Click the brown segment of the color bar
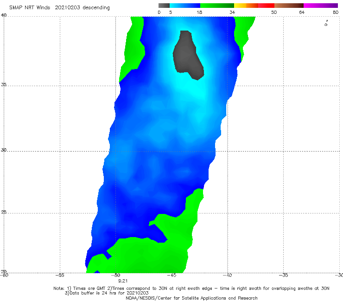The height and width of the screenshot is (301, 343). (289, 6)
